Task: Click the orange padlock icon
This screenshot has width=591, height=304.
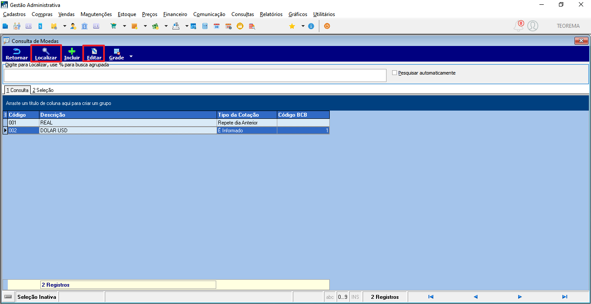Action: coord(240,26)
